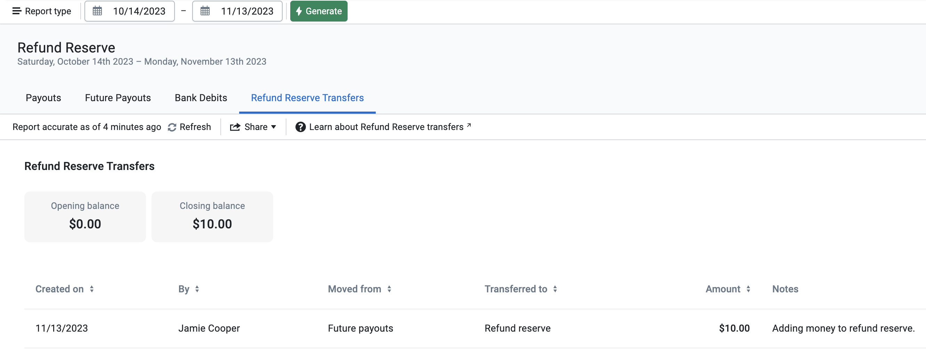Open Learn about Refund Reserve transfers link
Viewport: 926px width, 349px height.
tap(390, 127)
